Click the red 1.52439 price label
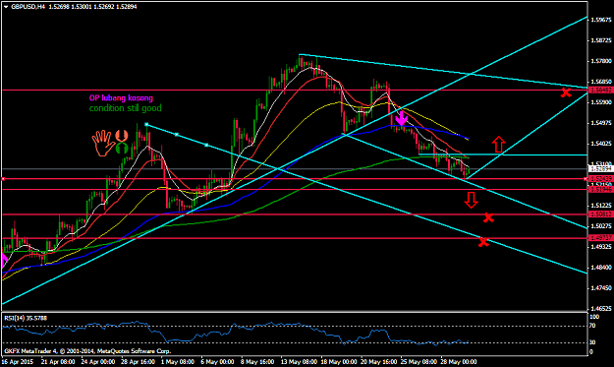This screenshot has height=367, width=614. point(601,179)
